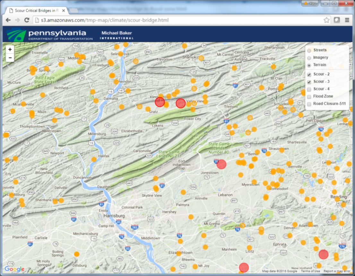Screen dimensions: 355x276
Task: Select the Terrain basemap radio button
Action: point(309,65)
